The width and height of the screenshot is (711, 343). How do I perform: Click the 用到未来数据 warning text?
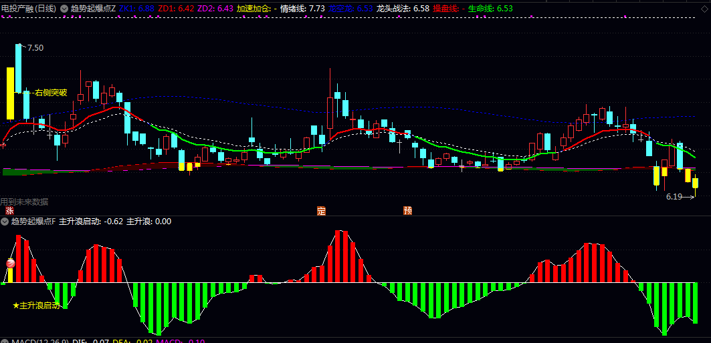[25, 202]
